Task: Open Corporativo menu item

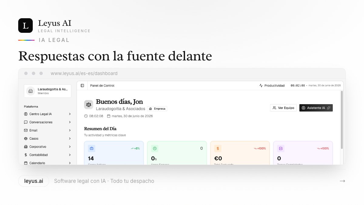Action: 48,147
